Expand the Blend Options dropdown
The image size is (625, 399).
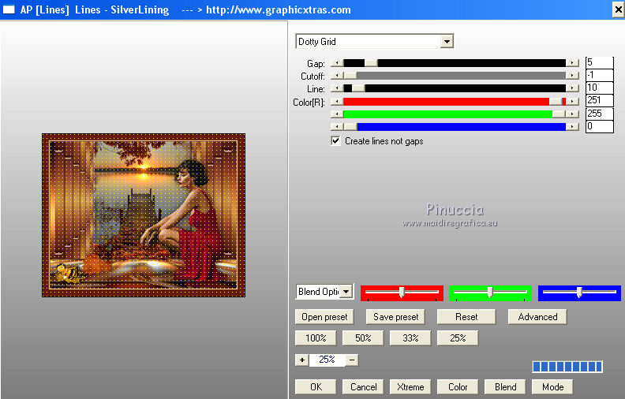346,292
